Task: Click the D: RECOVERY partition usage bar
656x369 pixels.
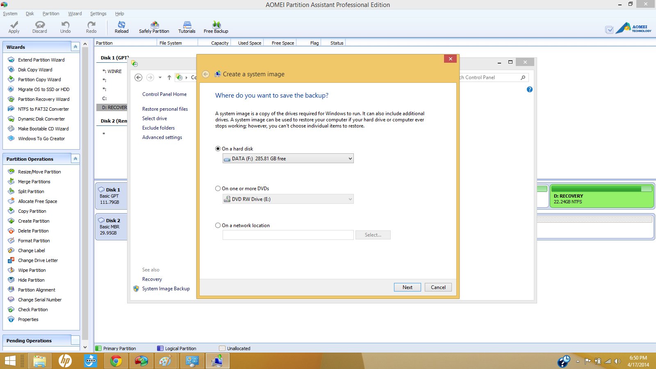Action: click(x=601, y=189)
